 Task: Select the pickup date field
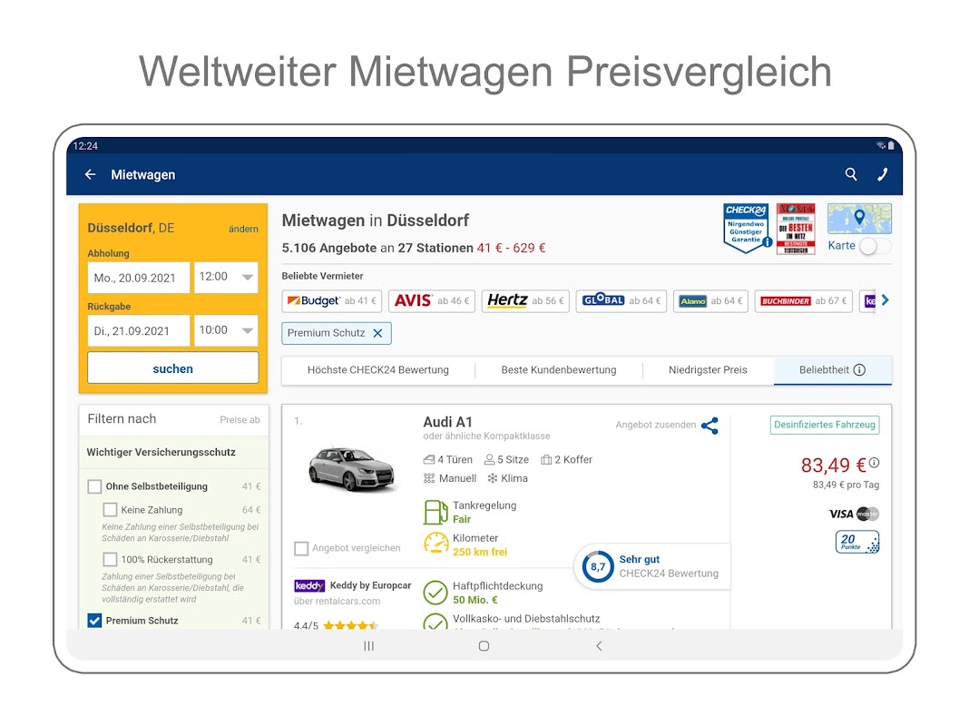pyautogui.click(x=139, y=278)
